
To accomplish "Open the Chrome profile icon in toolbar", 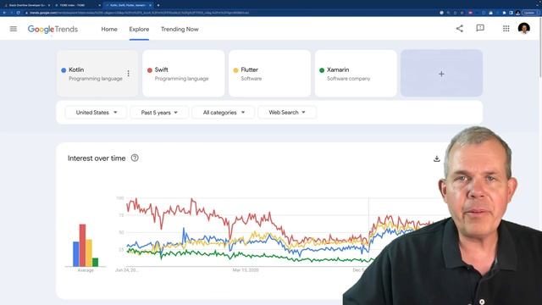I will (x=517, y=13).
